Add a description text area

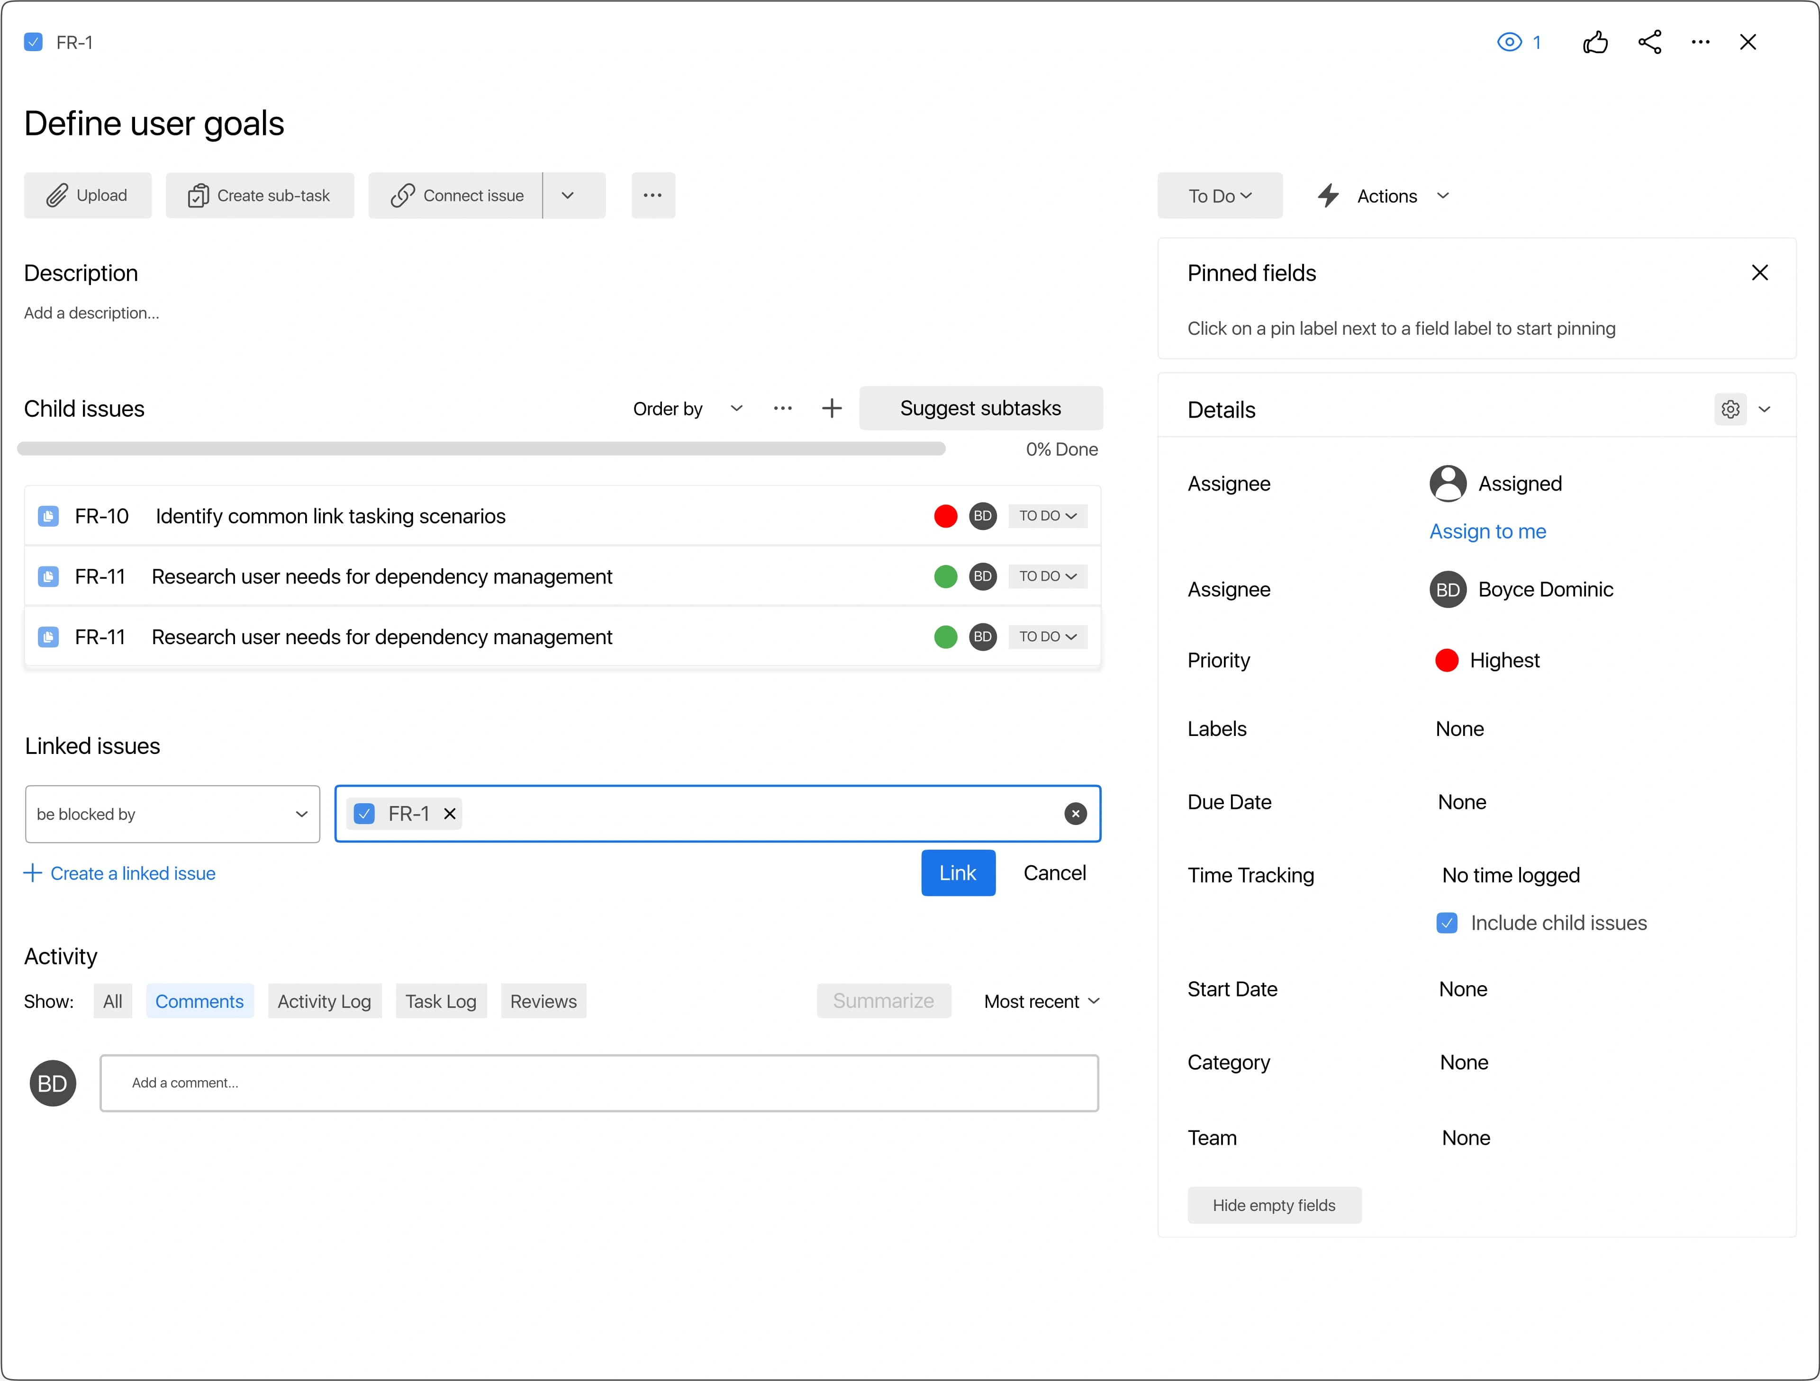[x=91, y=314]
